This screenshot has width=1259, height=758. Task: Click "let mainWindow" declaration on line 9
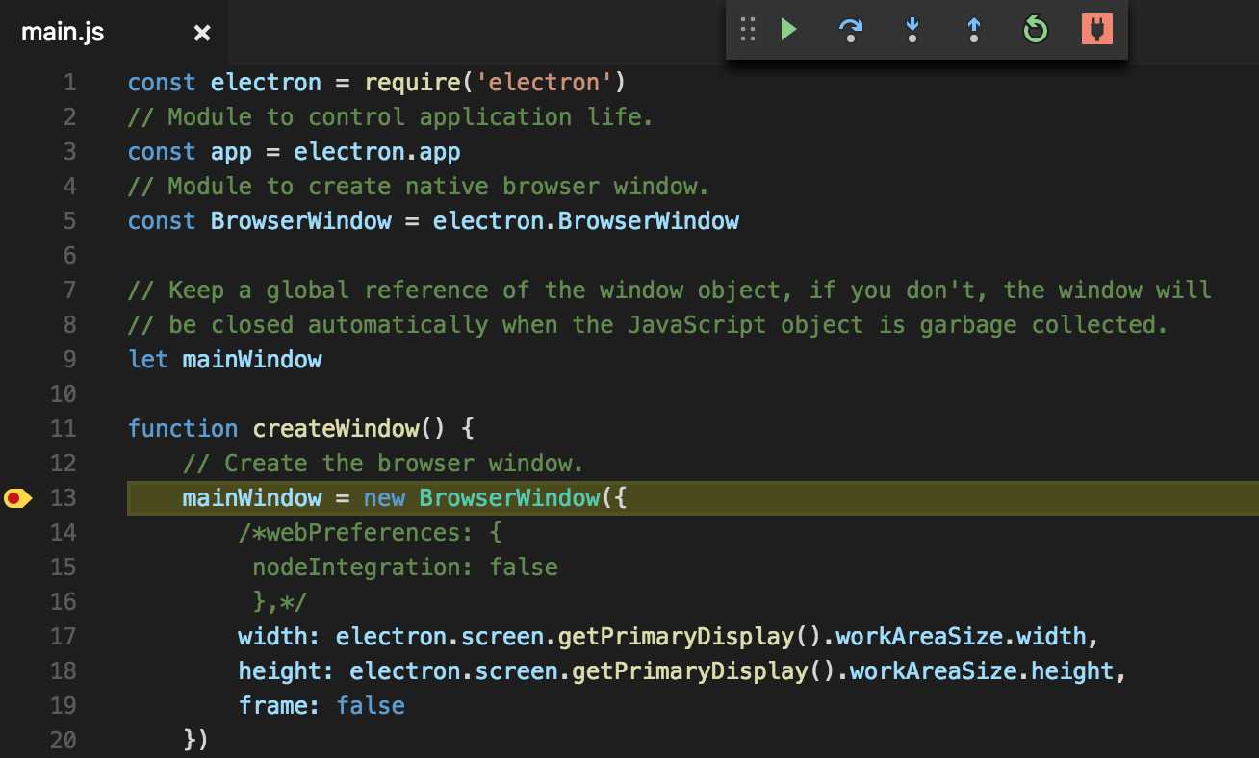(225, 360)
